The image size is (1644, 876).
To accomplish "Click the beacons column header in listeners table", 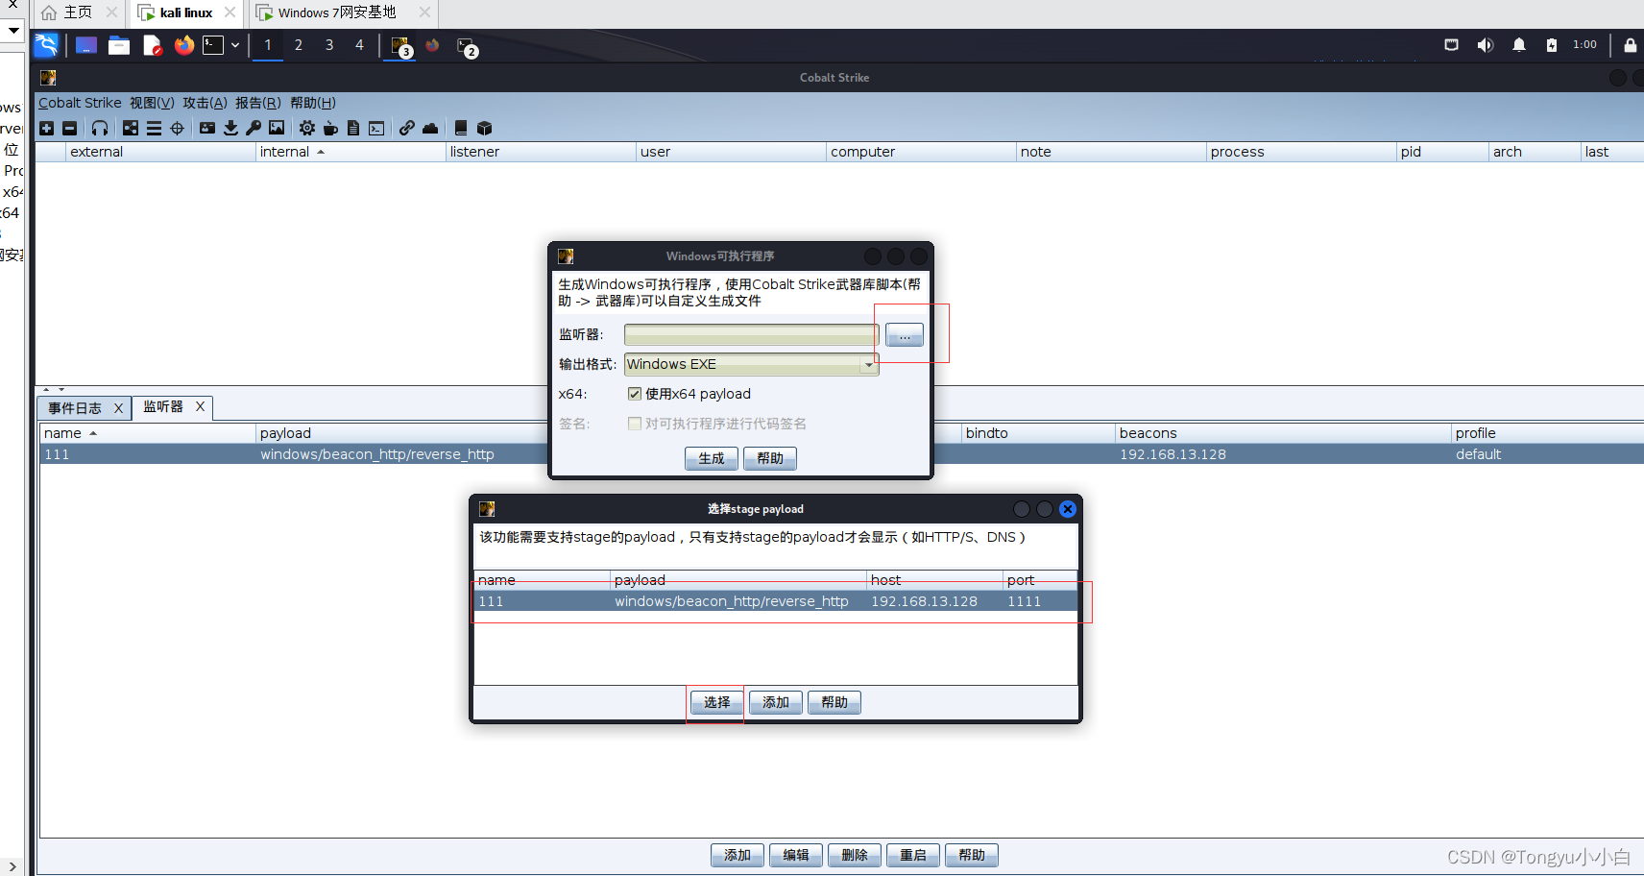I will click(1283, 433).
